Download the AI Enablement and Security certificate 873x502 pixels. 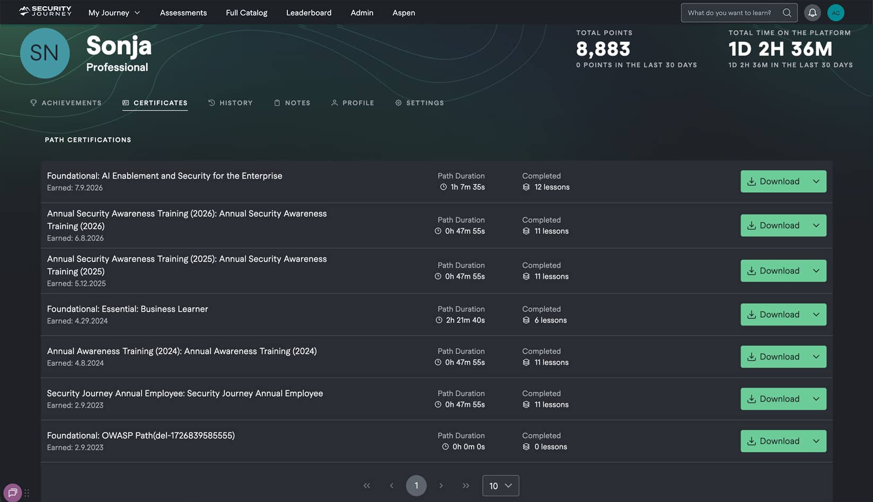pos(773,181)
